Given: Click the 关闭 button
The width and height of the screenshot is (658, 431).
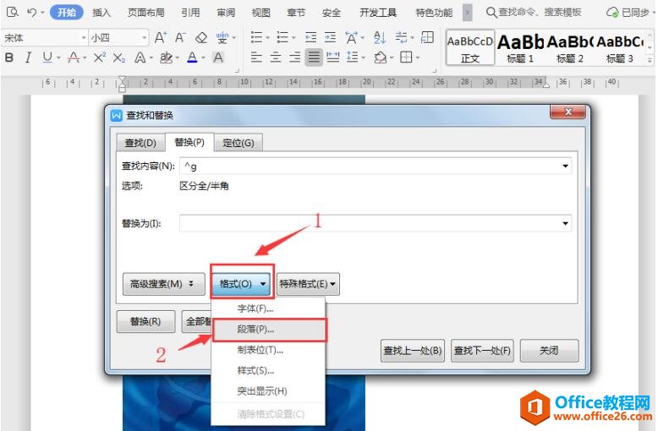Looking at the screenshot, I should 549,351.
